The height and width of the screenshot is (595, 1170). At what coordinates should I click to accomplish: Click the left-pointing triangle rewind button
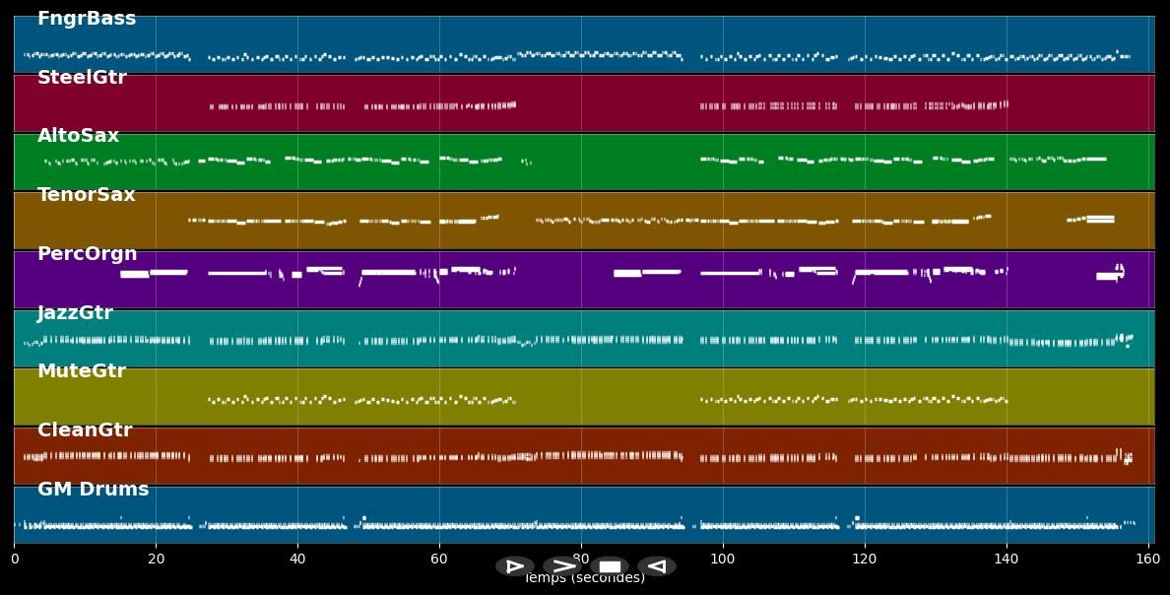[x=656, y=566]
